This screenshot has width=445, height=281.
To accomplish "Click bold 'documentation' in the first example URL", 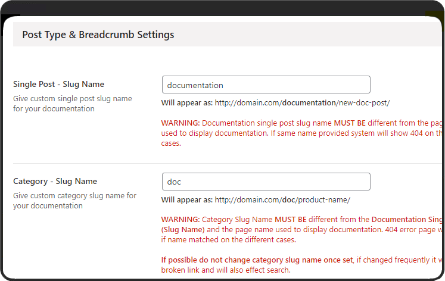I will coord(309,103).
